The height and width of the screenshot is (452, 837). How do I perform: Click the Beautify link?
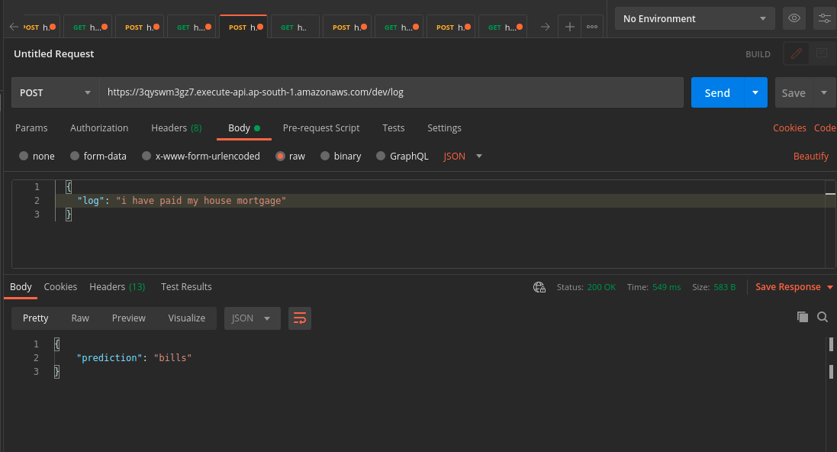(x=810, y=157)
